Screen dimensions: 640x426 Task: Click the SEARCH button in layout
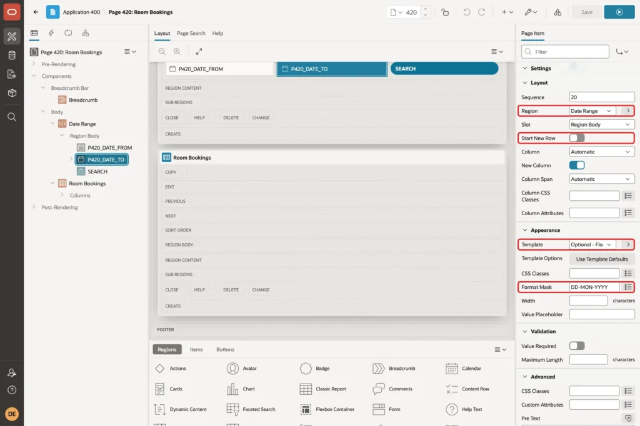[x=444, y=69]
